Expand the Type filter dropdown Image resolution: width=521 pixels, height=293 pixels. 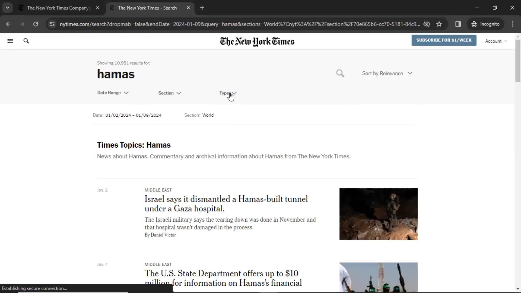click(x=228, y=93)
